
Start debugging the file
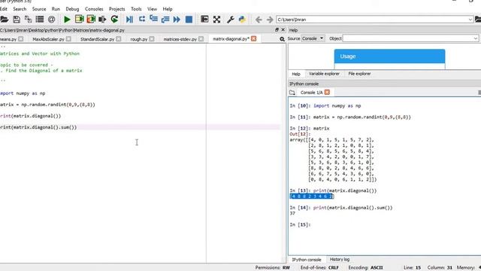129,20
